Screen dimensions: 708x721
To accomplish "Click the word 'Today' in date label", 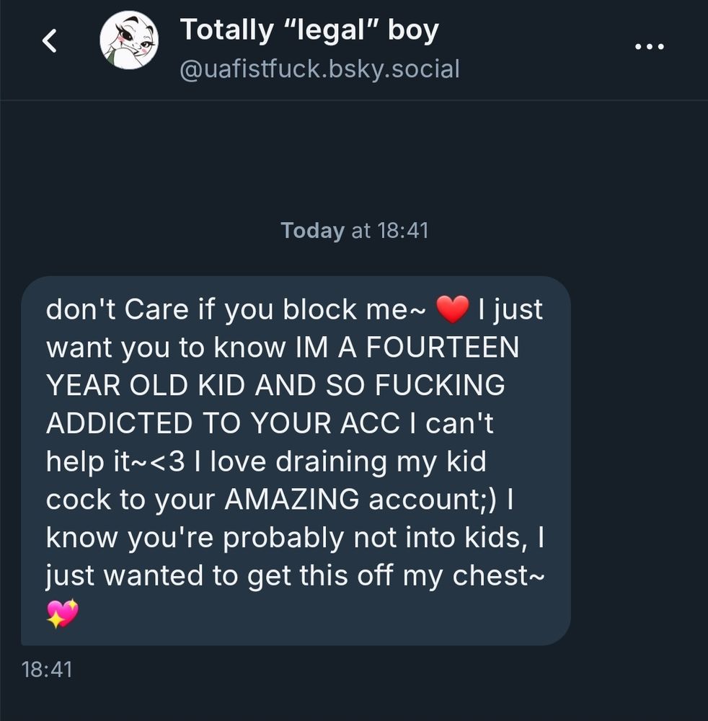I will pyautogui.click(x=312, y=231).
